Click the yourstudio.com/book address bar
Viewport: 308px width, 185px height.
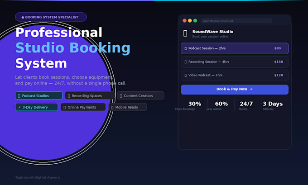pos(236,21)
